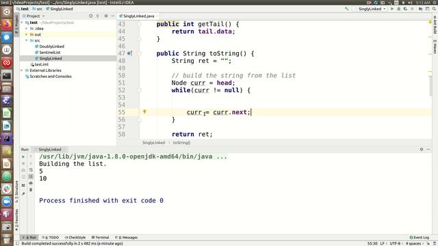
Task: Click the override gutter icon on line 47
Action: coord(129,53)
